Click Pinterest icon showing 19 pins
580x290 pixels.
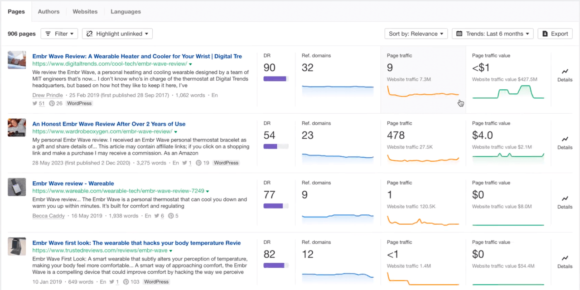point(198,163)
